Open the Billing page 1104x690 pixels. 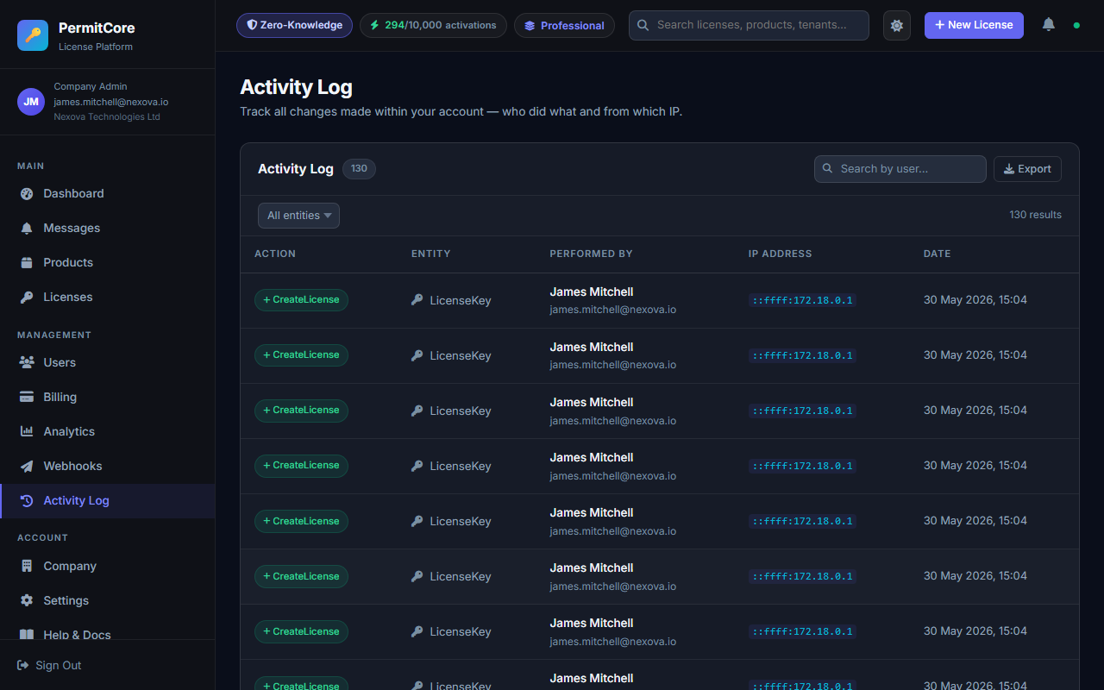(108, 397)
